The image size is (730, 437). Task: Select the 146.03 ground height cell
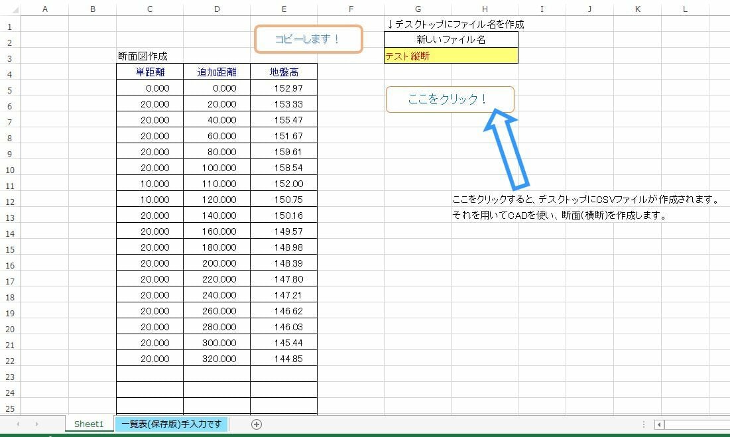(x=284, y=327)
